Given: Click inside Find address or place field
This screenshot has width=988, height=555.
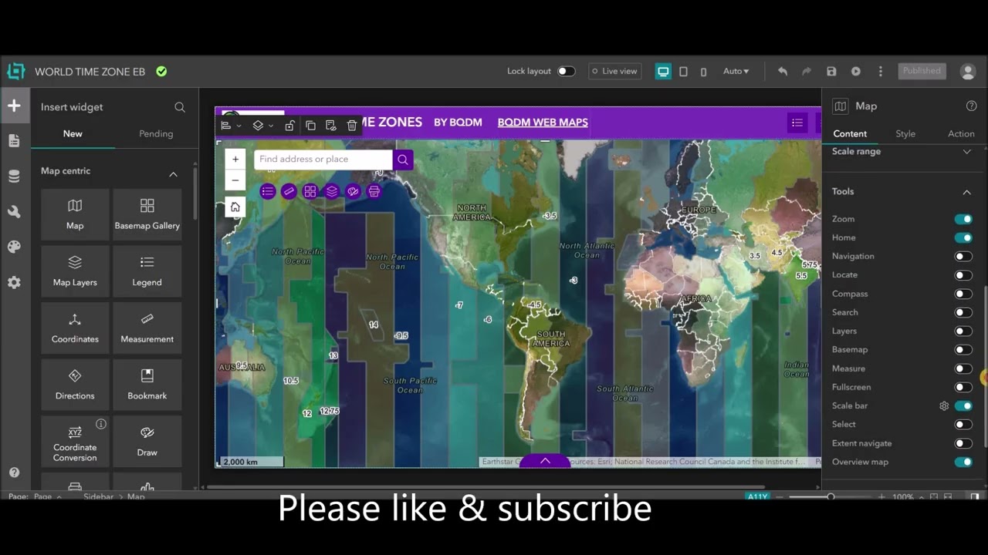Looking at the screenshot, I should [x=323, y=160].
